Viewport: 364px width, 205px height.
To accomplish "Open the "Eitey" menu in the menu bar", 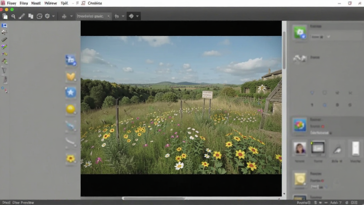I will (24, 3).
